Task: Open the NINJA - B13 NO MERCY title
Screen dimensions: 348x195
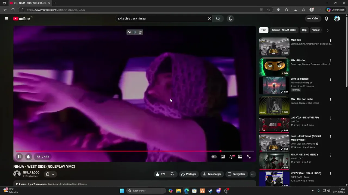Action: (x=304, y=155)
